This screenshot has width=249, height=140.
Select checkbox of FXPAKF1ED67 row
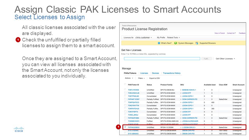(125, 99)
